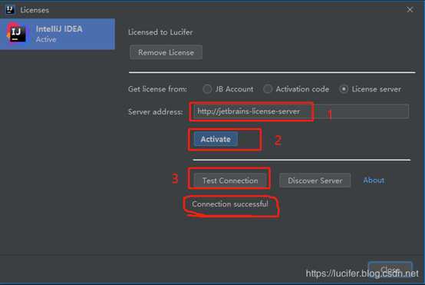Screen dimensions: 425x285
Task: Click the 'Licensed to Lucifer' text
Action: click(x=160, y=32)
